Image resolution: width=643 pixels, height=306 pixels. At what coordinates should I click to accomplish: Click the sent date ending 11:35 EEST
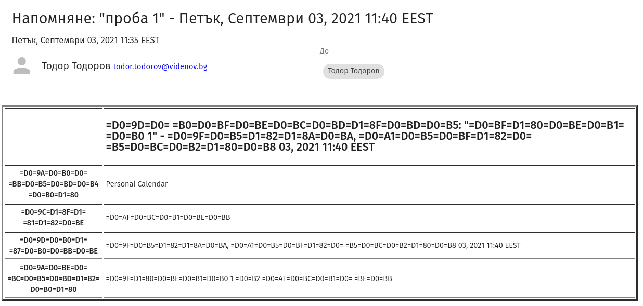click(85, 40)
